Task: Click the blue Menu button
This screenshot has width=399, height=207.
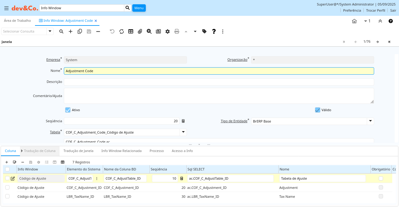Action: (x=139, y=8)
